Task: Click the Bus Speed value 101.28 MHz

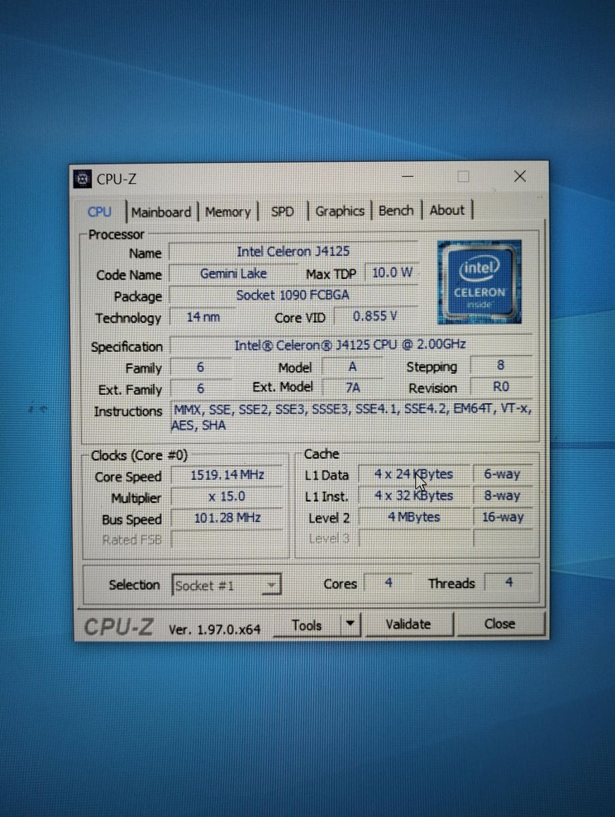Action: point(227,518)
